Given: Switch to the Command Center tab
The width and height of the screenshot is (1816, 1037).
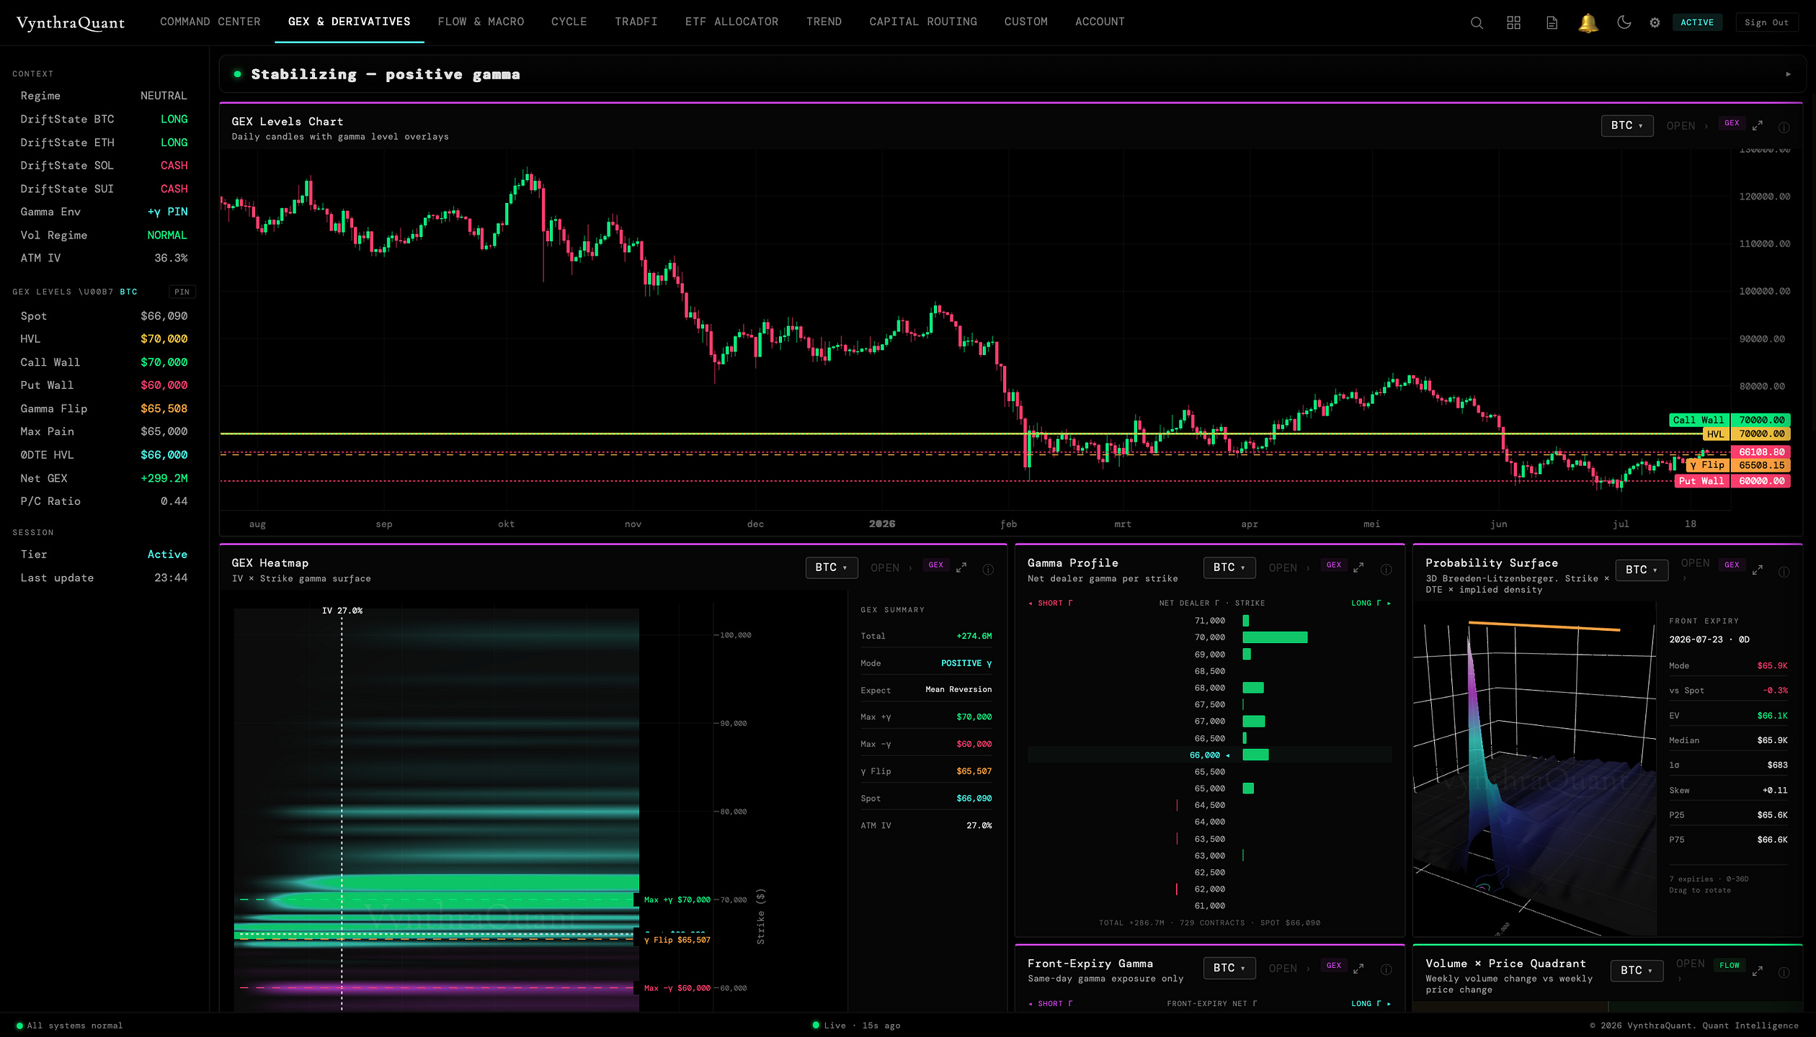Looking at the screenshot, I should click(x=210, y=22).
